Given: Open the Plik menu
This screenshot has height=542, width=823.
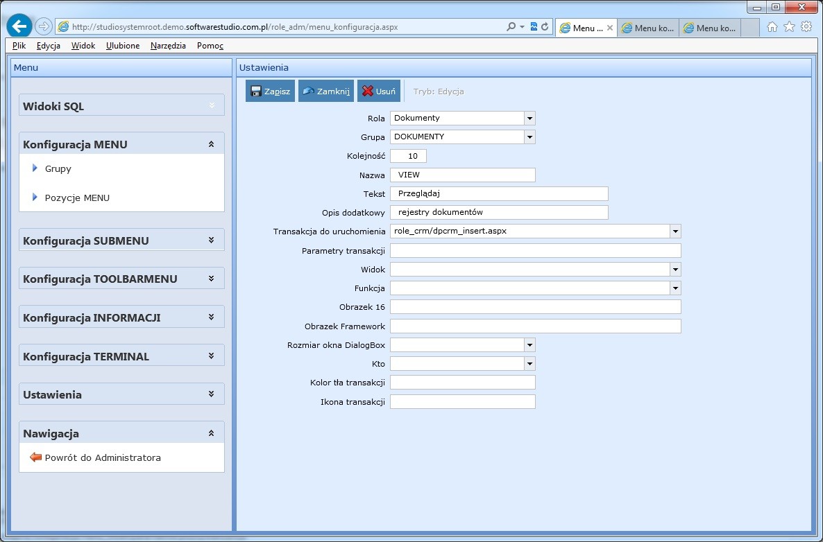Looking at the screenshot, I should (19, 46).
